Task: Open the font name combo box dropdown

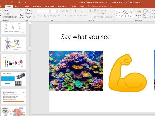Action: (x=50, y=11)
